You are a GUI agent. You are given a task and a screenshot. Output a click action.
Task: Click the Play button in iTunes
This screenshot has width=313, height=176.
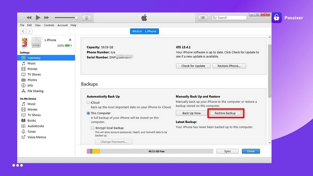(38, 18)
